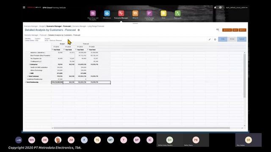Collapse the Total Relationship row
Viewport: 271px width, 152px height.
(25, 82)
